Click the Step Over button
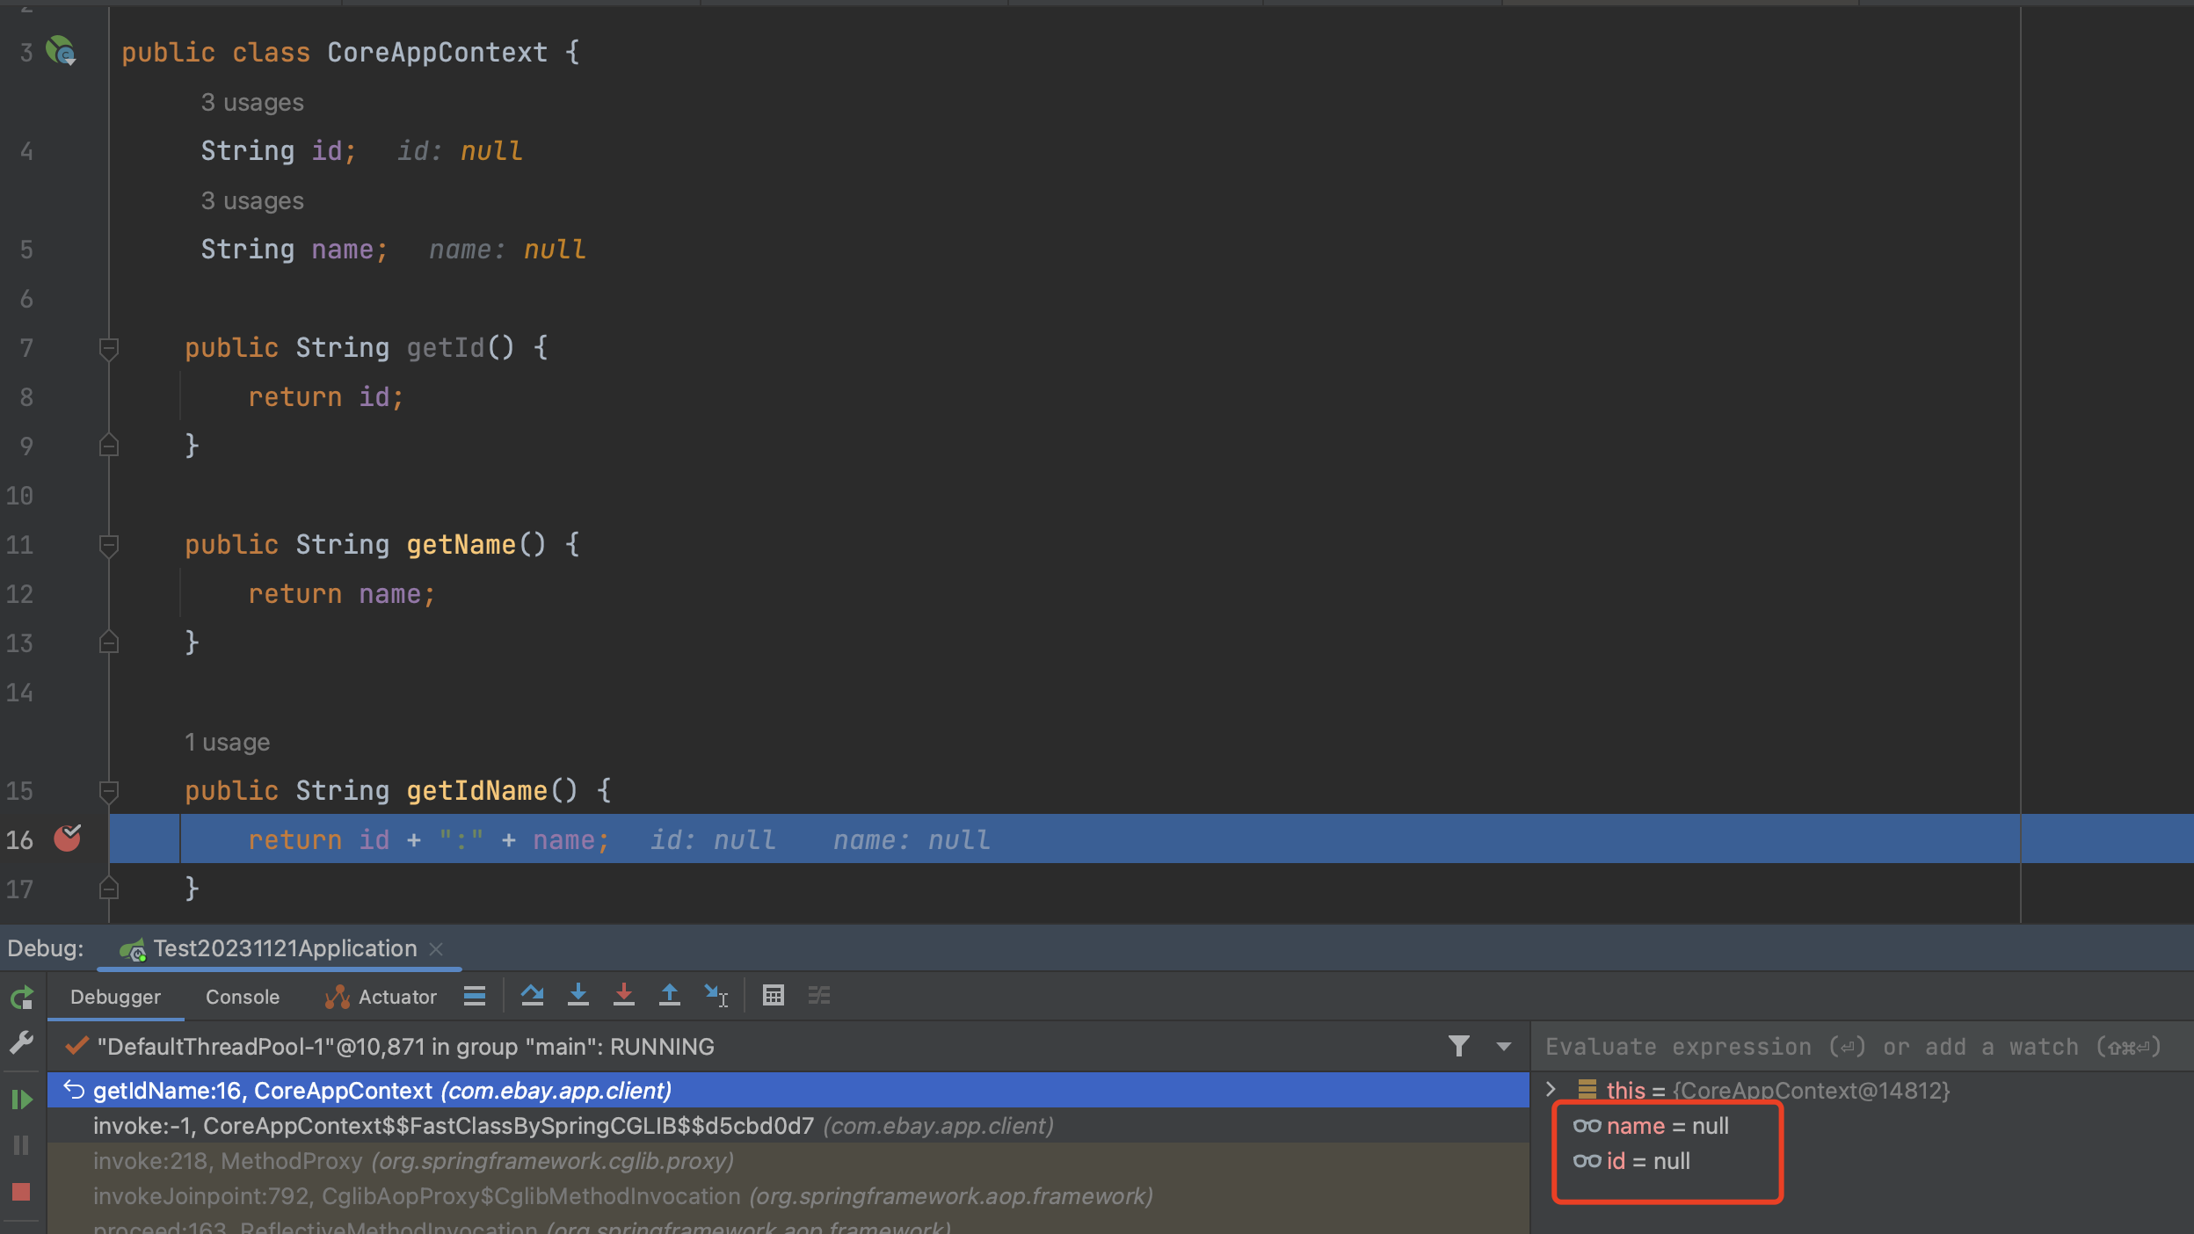Image resolution: width=2194 pixels, height=1234 pixels. [x=533, y=995]
